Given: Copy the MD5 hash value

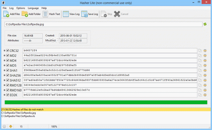Looking at the screenshot, I should (200, 65).
